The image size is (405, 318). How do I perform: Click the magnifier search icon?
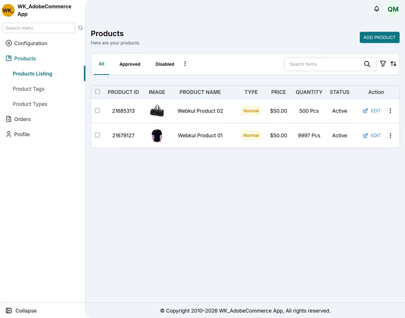click(x=367, y=64)
